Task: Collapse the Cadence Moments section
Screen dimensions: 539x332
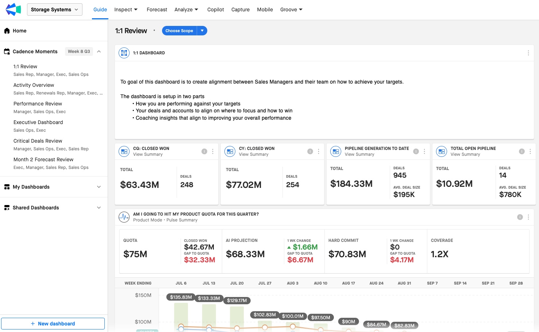Action: [x=99, y=51]
